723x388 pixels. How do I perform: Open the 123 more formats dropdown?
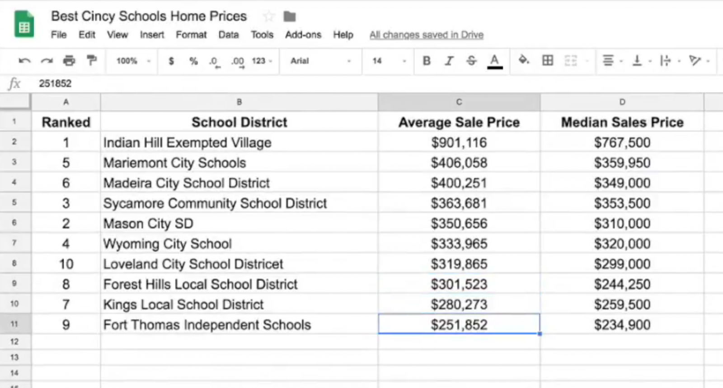[x=262, y=61]
